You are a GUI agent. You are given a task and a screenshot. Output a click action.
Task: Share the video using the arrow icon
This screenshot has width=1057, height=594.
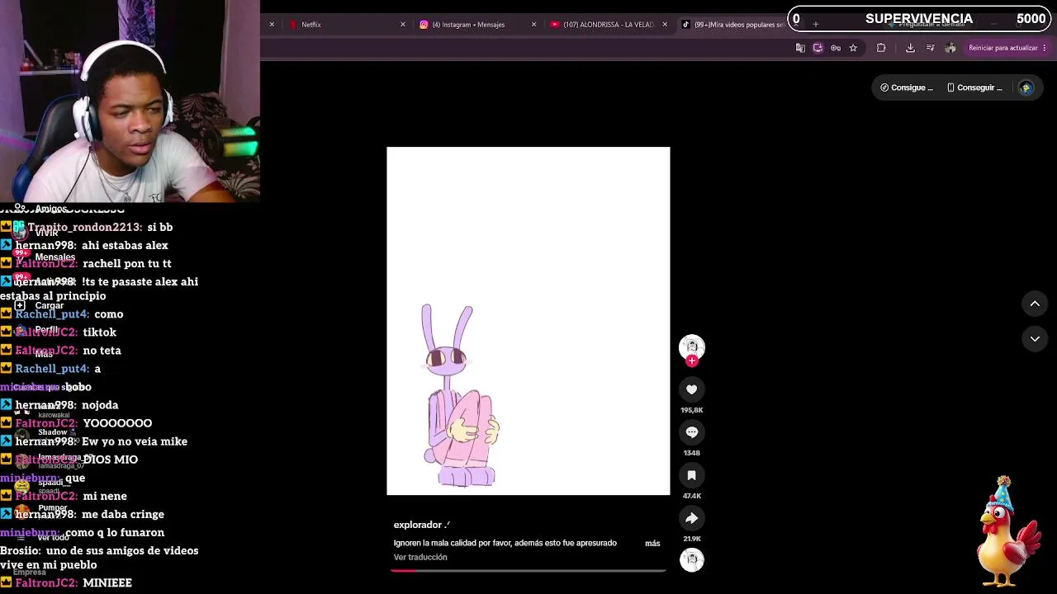pos(692,518)
